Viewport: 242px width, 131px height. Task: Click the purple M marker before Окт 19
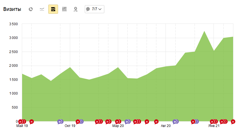coord(59,122)
